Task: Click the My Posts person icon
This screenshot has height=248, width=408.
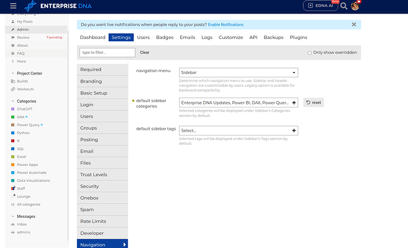Action: 13,22
